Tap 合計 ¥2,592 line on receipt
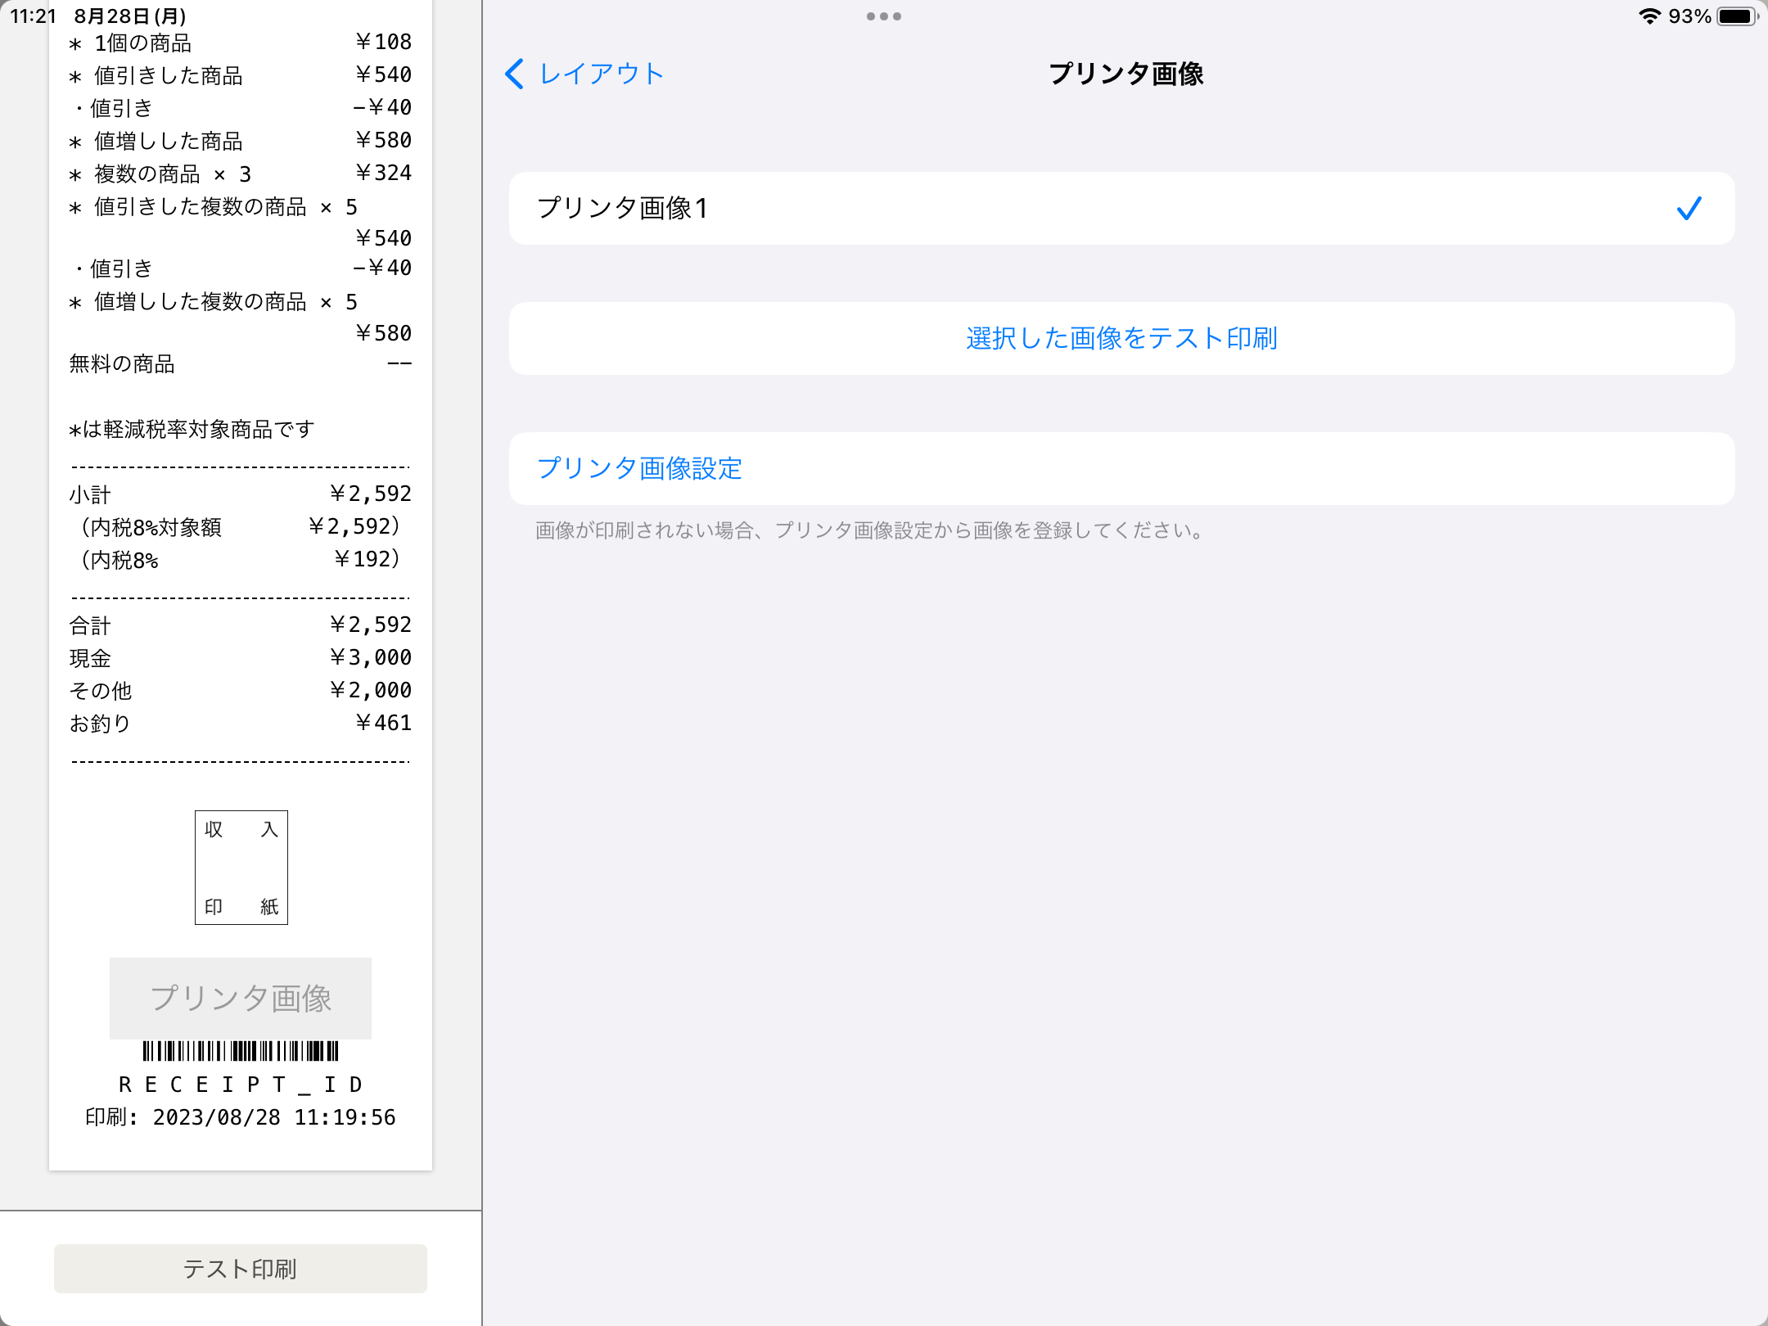Screen dimensions: 1768x1326 point(241,625)
